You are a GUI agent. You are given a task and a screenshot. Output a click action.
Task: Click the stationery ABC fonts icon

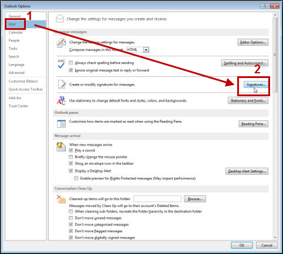[x=61, y=100]
